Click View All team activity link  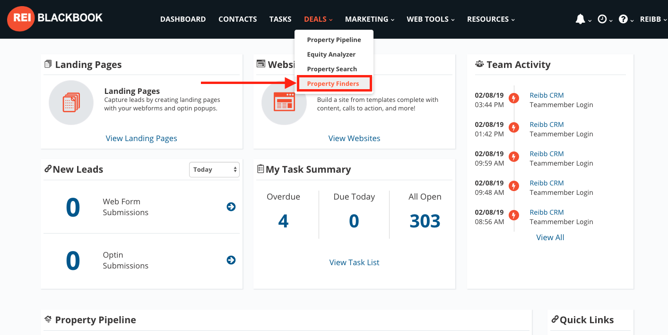point(550,237)
